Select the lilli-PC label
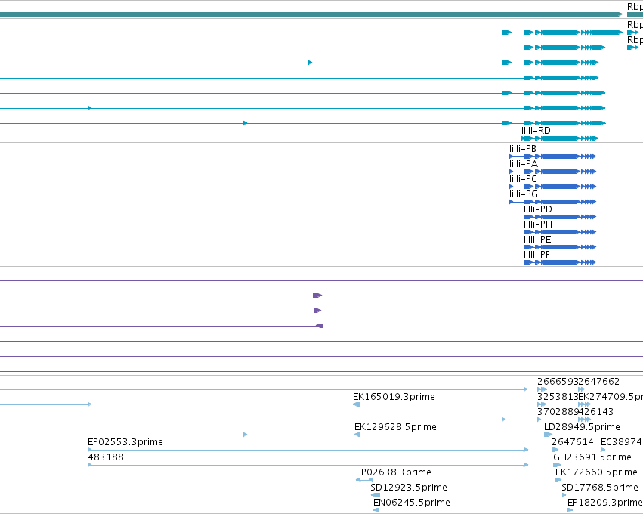Image resolution: width=643 pixels, height=514 pixels. (523, 179)
